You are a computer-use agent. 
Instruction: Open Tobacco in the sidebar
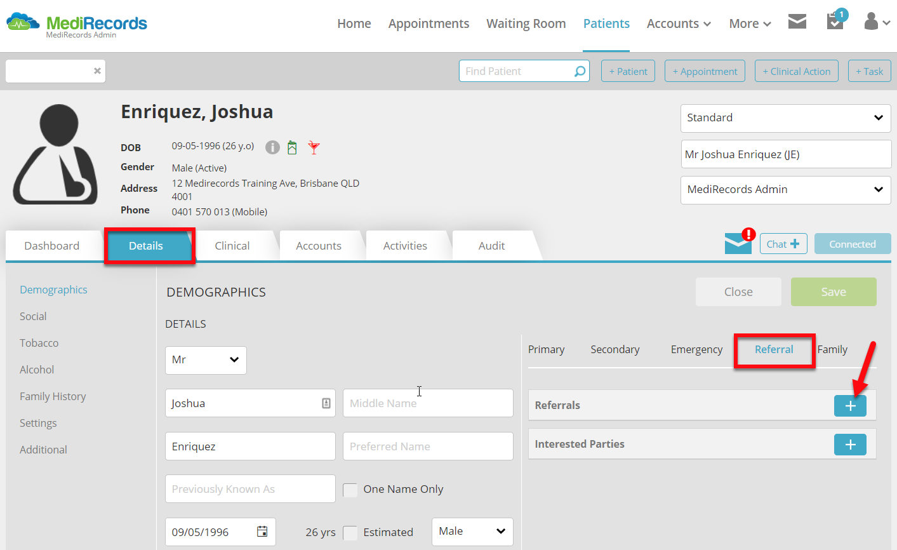(39, 343)
